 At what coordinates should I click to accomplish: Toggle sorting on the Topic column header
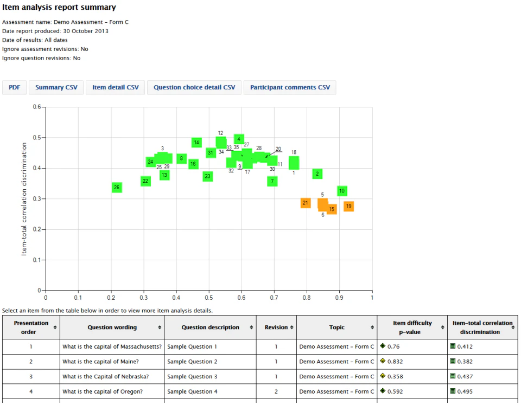point(372,327)
